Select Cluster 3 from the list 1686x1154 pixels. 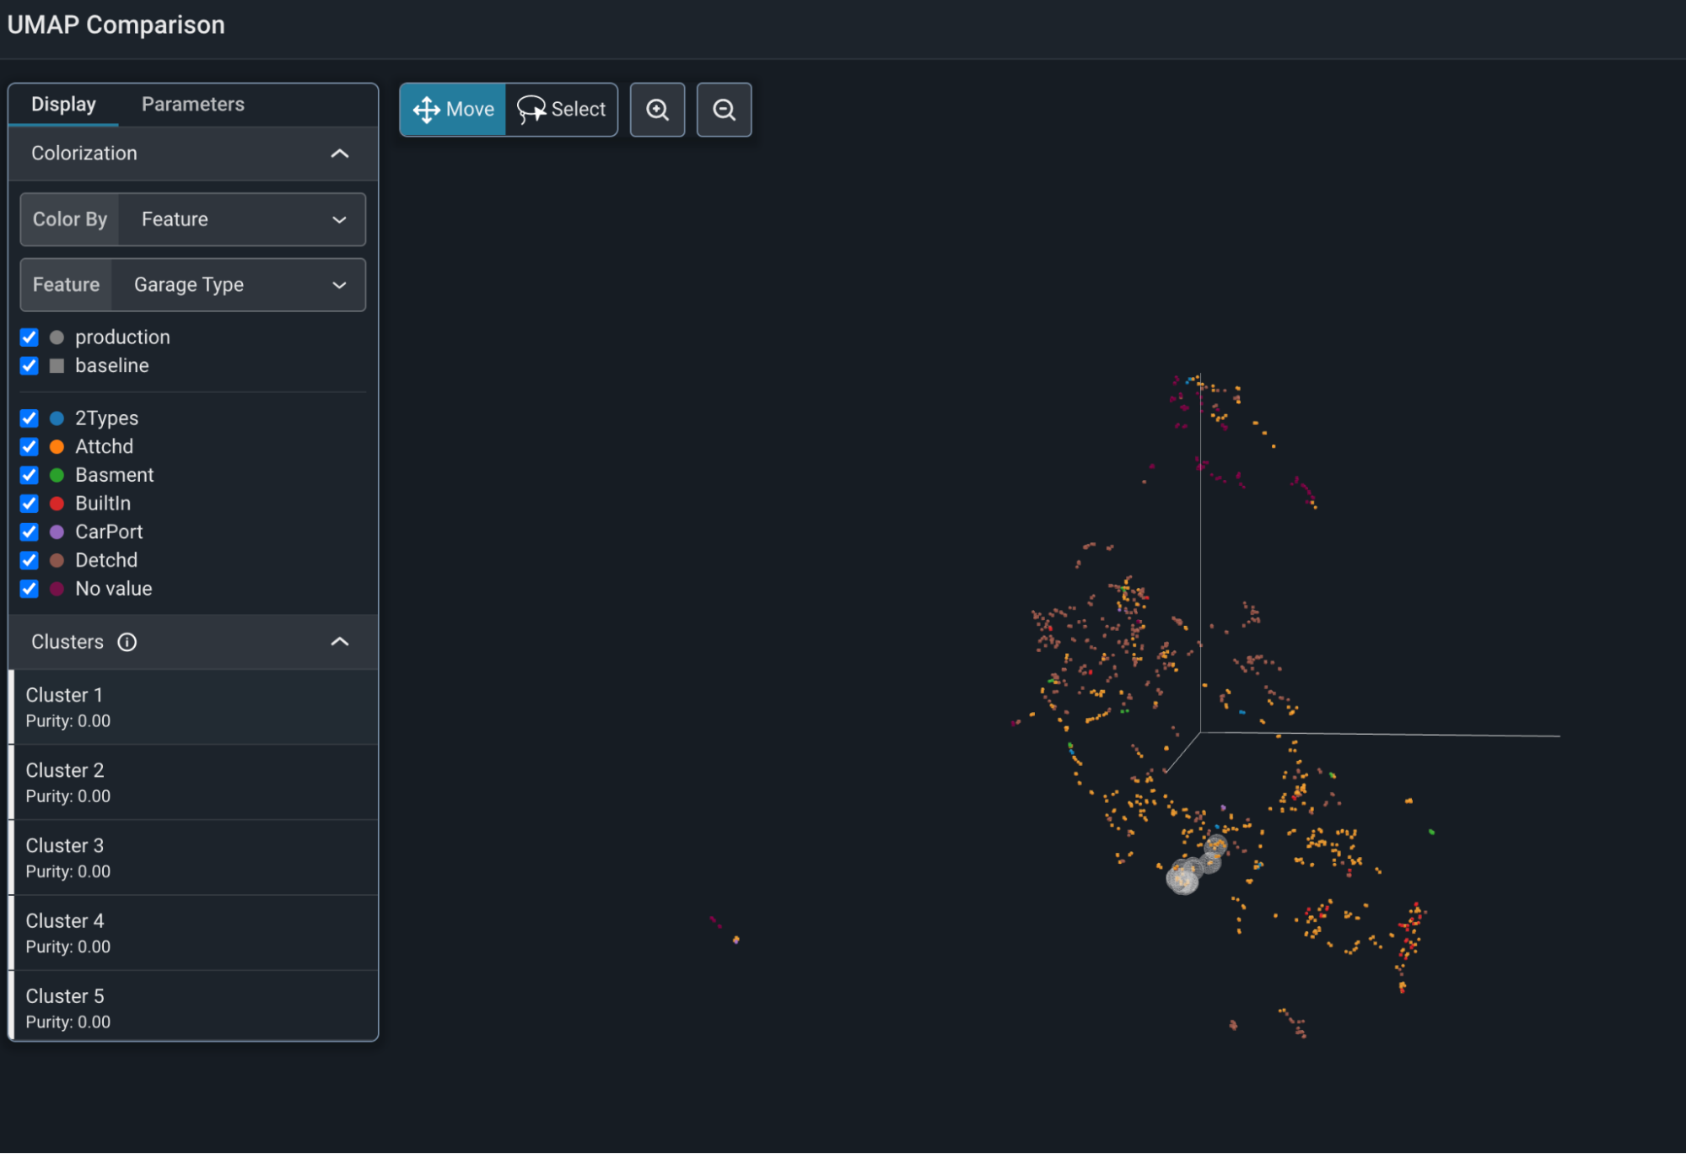193,855
